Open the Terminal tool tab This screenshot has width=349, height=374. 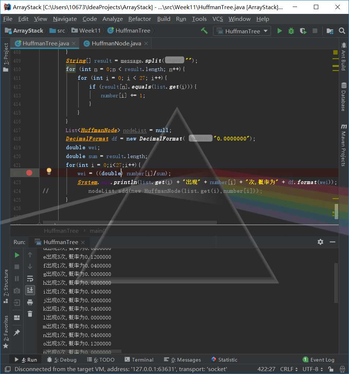click(x=139, y=360)
